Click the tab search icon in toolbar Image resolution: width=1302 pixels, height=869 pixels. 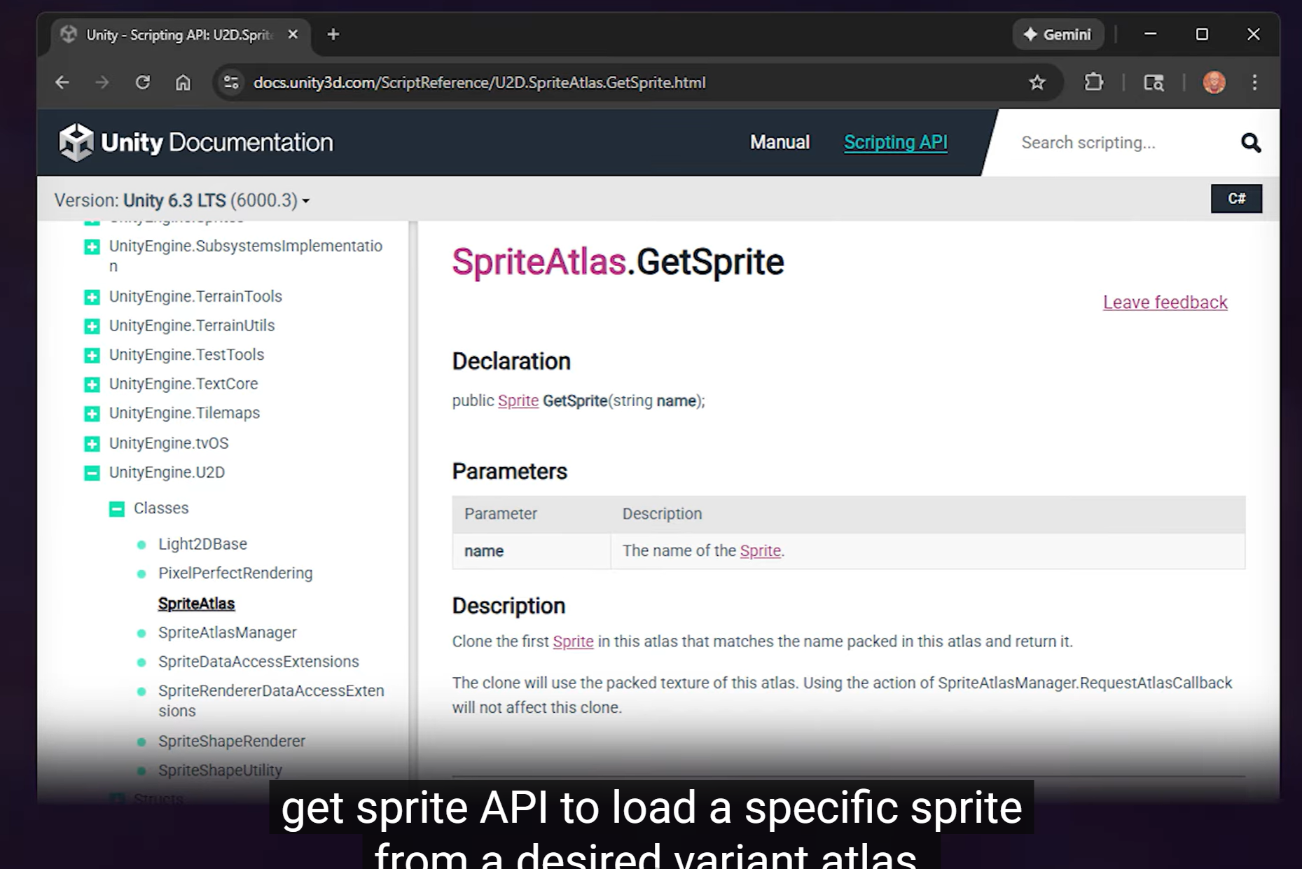[x=1154, y=83]
